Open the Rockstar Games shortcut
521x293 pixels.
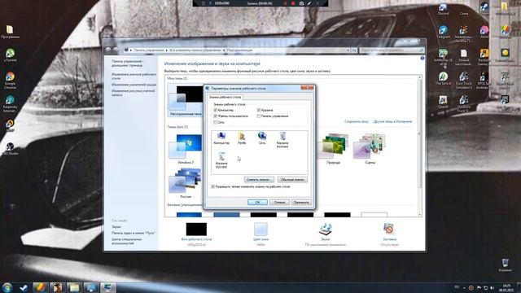pyautogui.click(x=484, y=57)
